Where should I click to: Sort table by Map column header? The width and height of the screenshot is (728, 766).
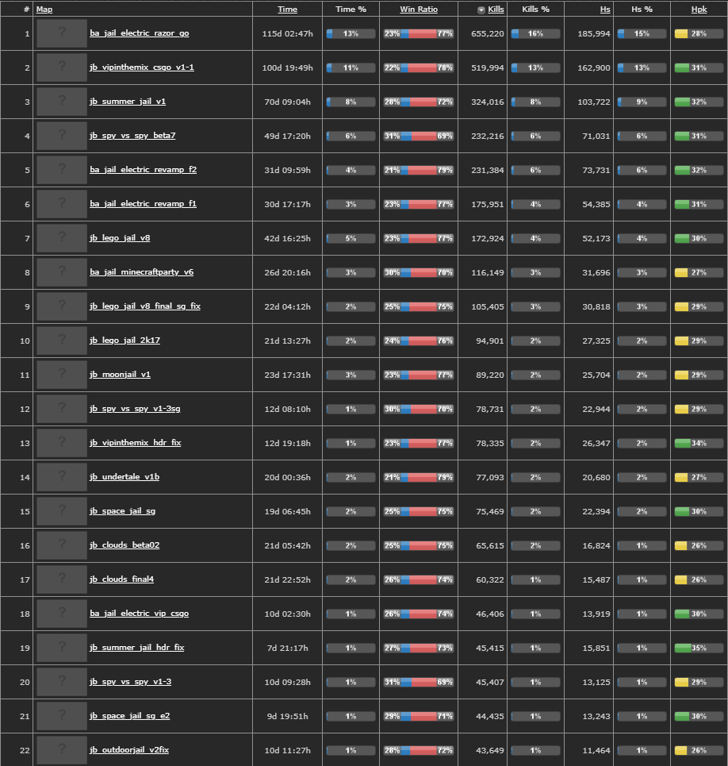(x=44, y=10)
